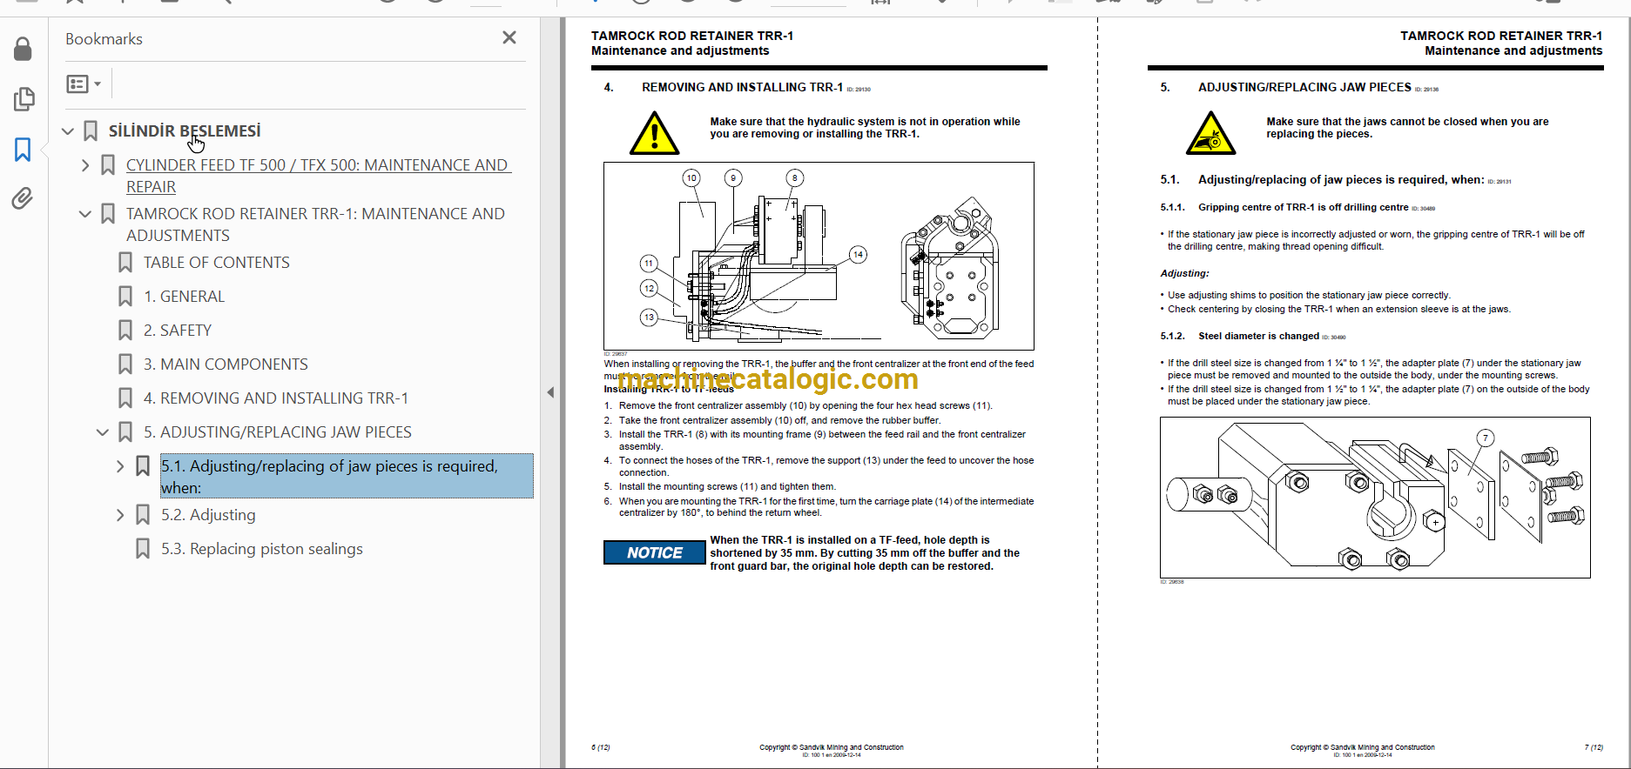Screen dimensions: 1631x769
Task: Click 'Make sure that the hydraulic system' warning text
Action: [865, 128]
